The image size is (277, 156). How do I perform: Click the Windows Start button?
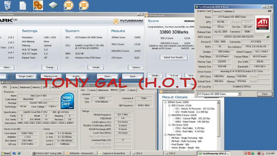pos(6,153)
